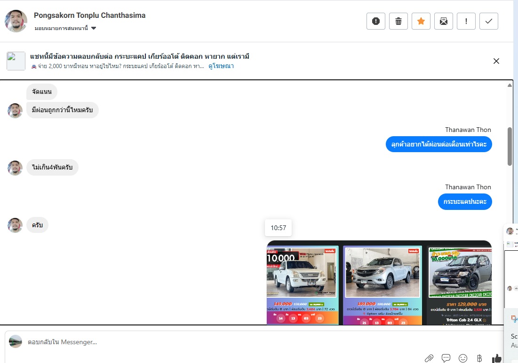This screenshot has width=518, height=363.
Task: Toggle the orange star follow-up icon
Action: 421,21
